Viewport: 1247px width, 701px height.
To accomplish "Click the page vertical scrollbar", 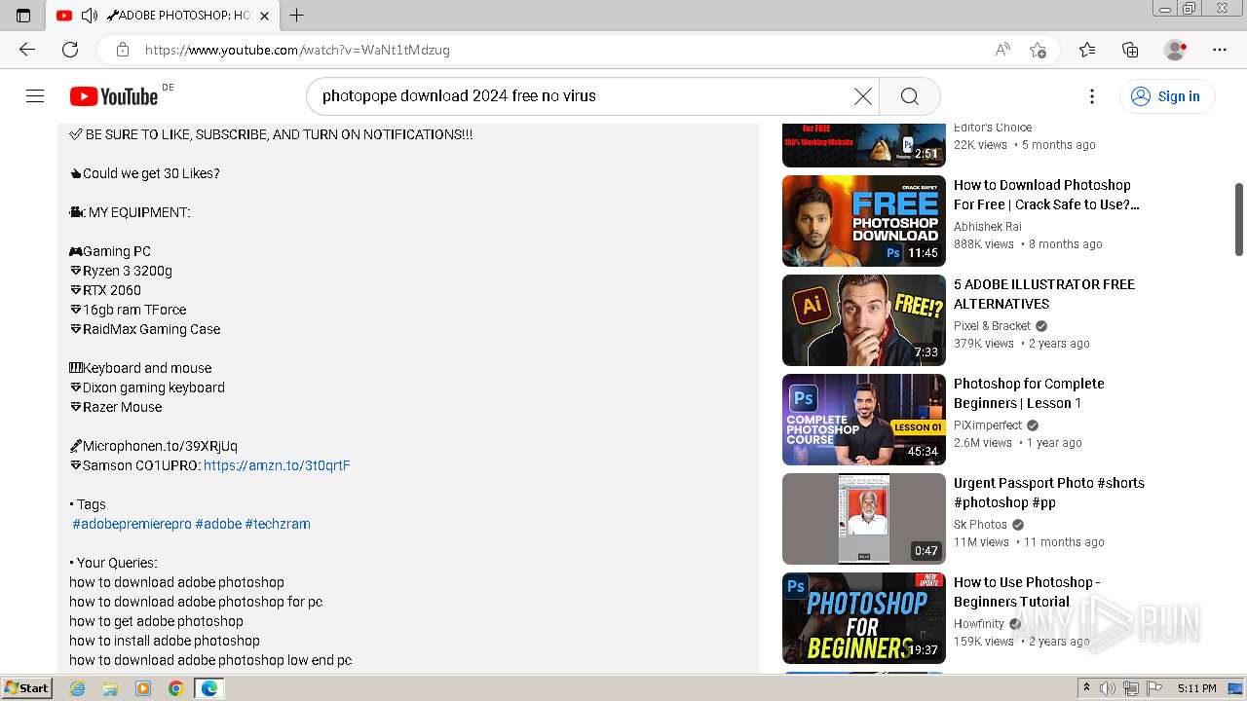I will (1239, 219).
